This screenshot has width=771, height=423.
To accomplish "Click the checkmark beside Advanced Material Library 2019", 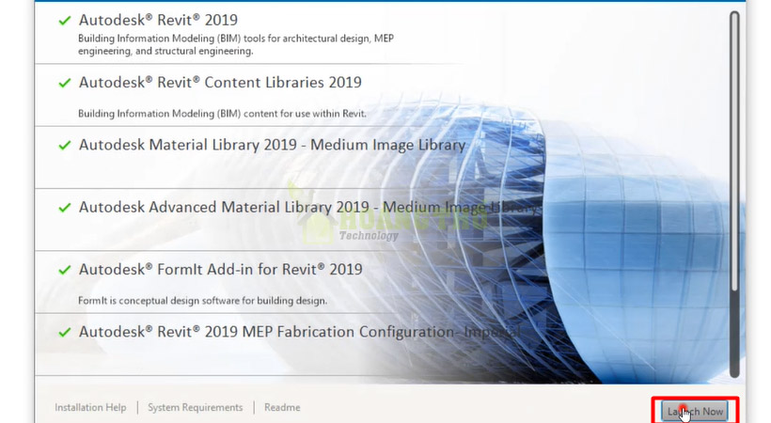I will [65, 208].
